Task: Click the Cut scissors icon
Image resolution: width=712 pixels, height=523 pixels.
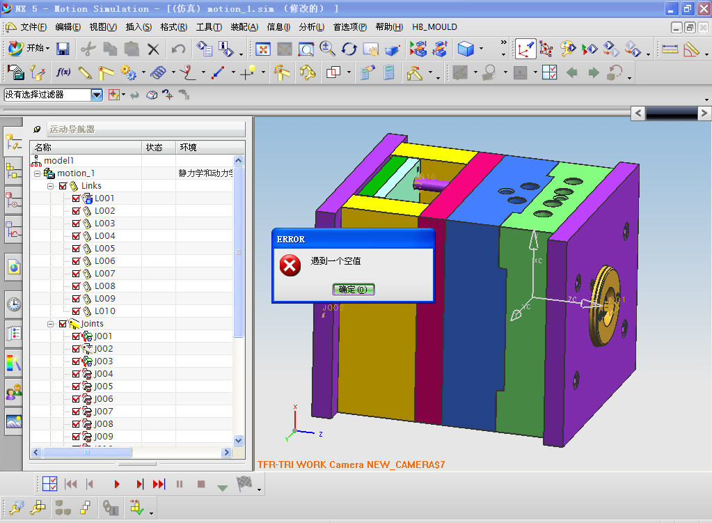Action: (88, 49)
